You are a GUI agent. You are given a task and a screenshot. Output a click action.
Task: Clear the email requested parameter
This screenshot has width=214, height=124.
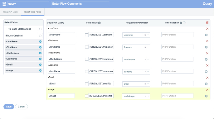(145, 84)
